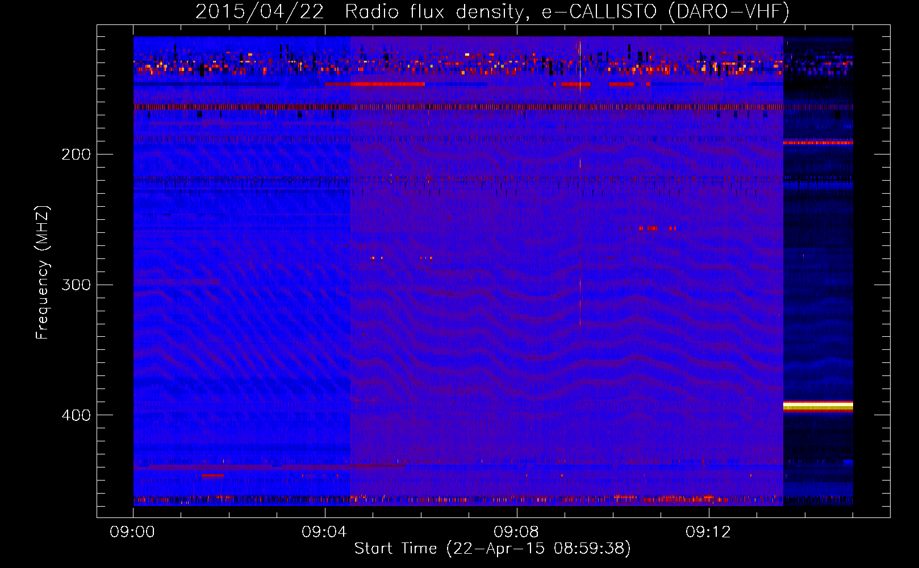Click the 300 frequency tick label

click(76, 285)
